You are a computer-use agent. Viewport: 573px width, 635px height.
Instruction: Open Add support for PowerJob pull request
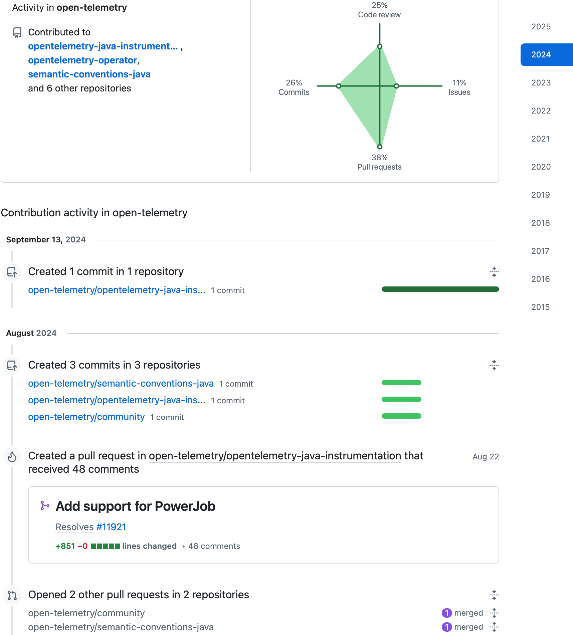pos(135,506)
